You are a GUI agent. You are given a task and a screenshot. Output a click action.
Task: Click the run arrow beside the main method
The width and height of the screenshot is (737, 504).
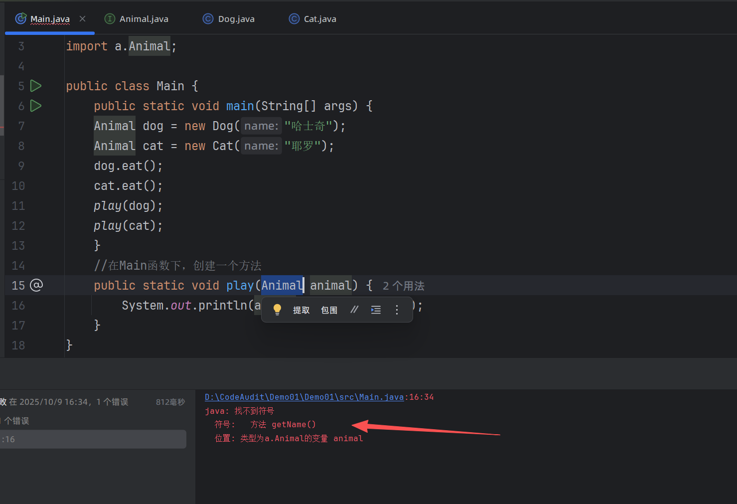coord(35,106)
